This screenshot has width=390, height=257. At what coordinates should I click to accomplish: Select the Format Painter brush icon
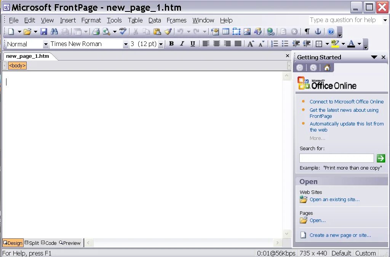[x=168, y=32]
